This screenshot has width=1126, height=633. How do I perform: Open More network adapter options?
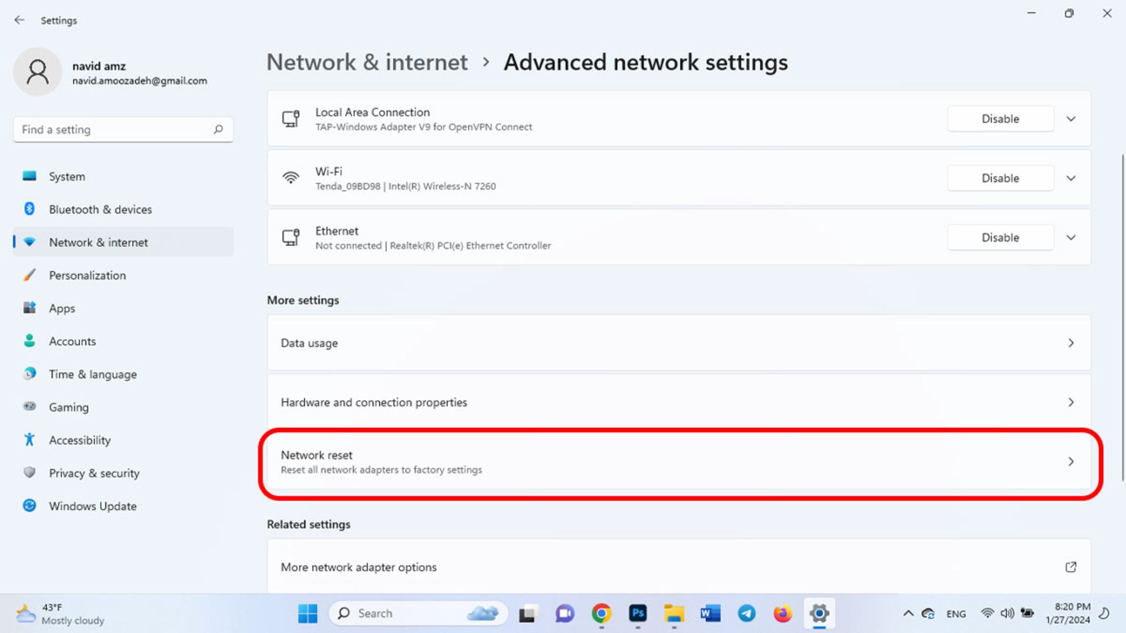point(679,567)
